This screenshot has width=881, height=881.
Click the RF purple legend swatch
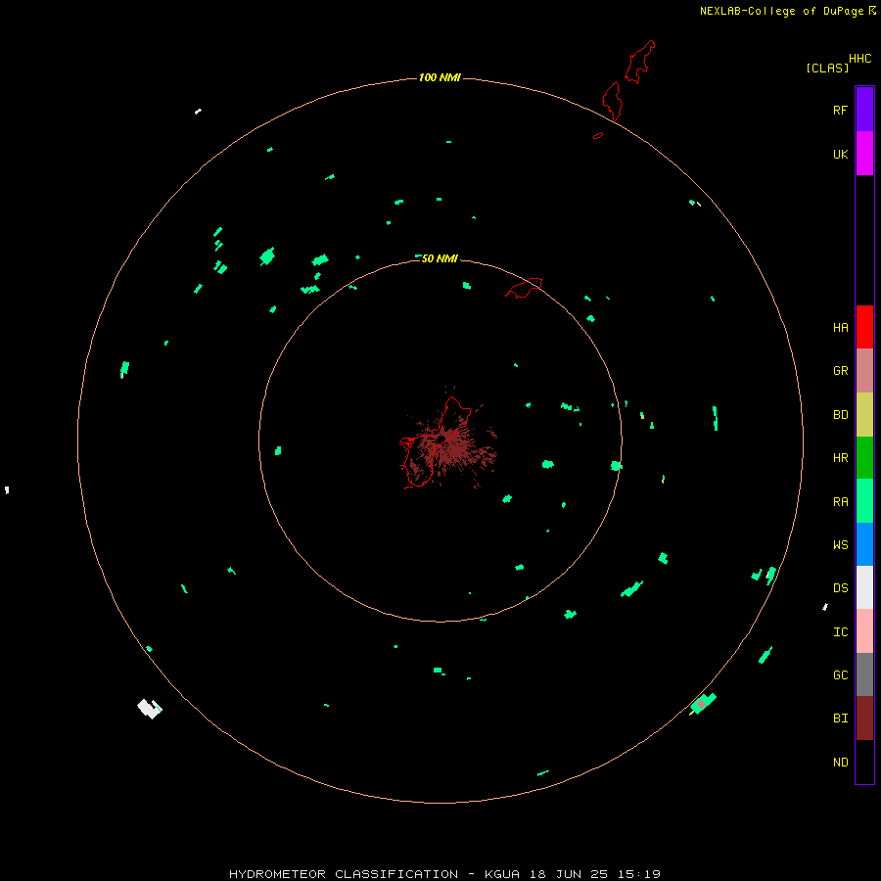tap(864, 110)
